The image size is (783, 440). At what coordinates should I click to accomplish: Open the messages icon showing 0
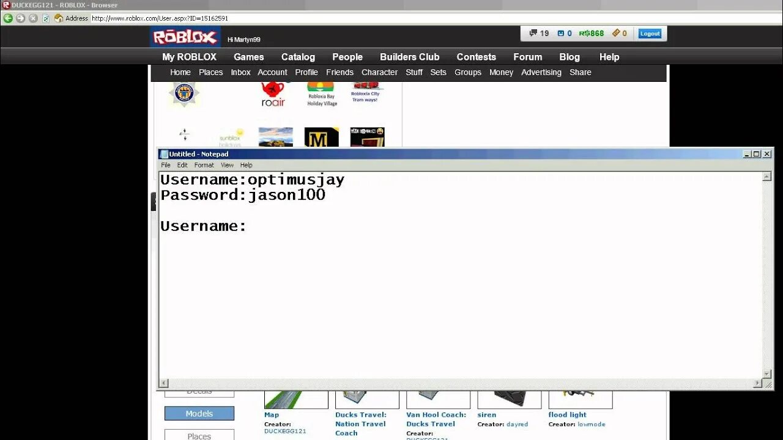pos(565,34)
